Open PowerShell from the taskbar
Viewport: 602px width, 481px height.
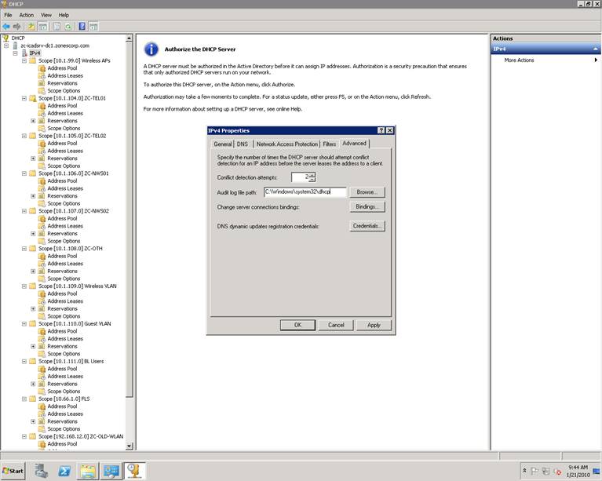pos(65,471)
